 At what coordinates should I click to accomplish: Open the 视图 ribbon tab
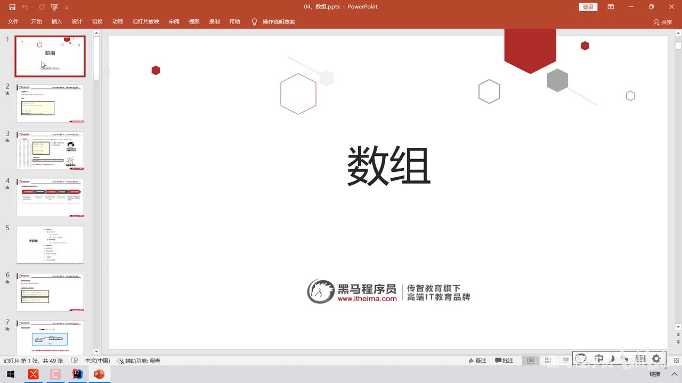pyautogui.click(x=194, y=22)
